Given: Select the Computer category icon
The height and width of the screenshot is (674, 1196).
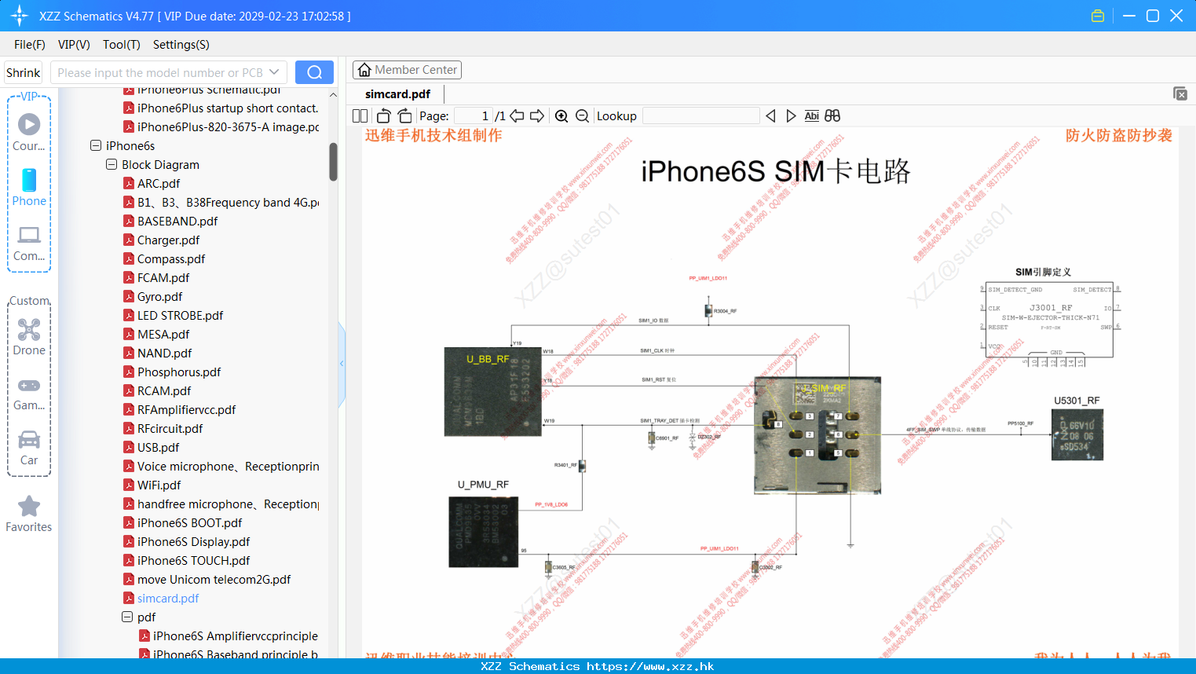Looking at the screenshot, I should click(29, 235).
